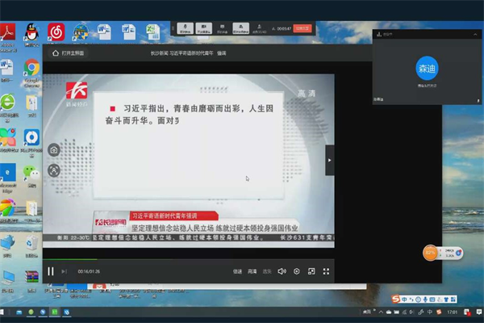Open the episode selection (选集) option
Viewport: 484px width, 323px height.
pyautogui.click(x=267, y=271)
